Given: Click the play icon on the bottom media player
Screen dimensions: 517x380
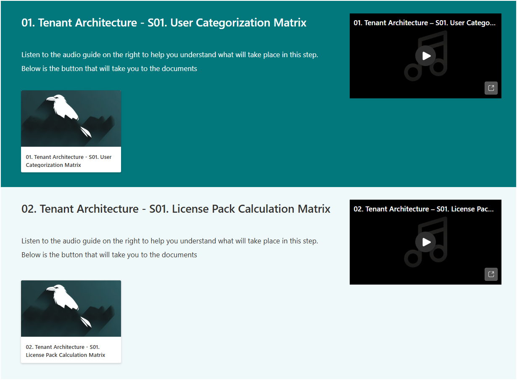Looking at the screenshot, I should (x=426, y=242).
